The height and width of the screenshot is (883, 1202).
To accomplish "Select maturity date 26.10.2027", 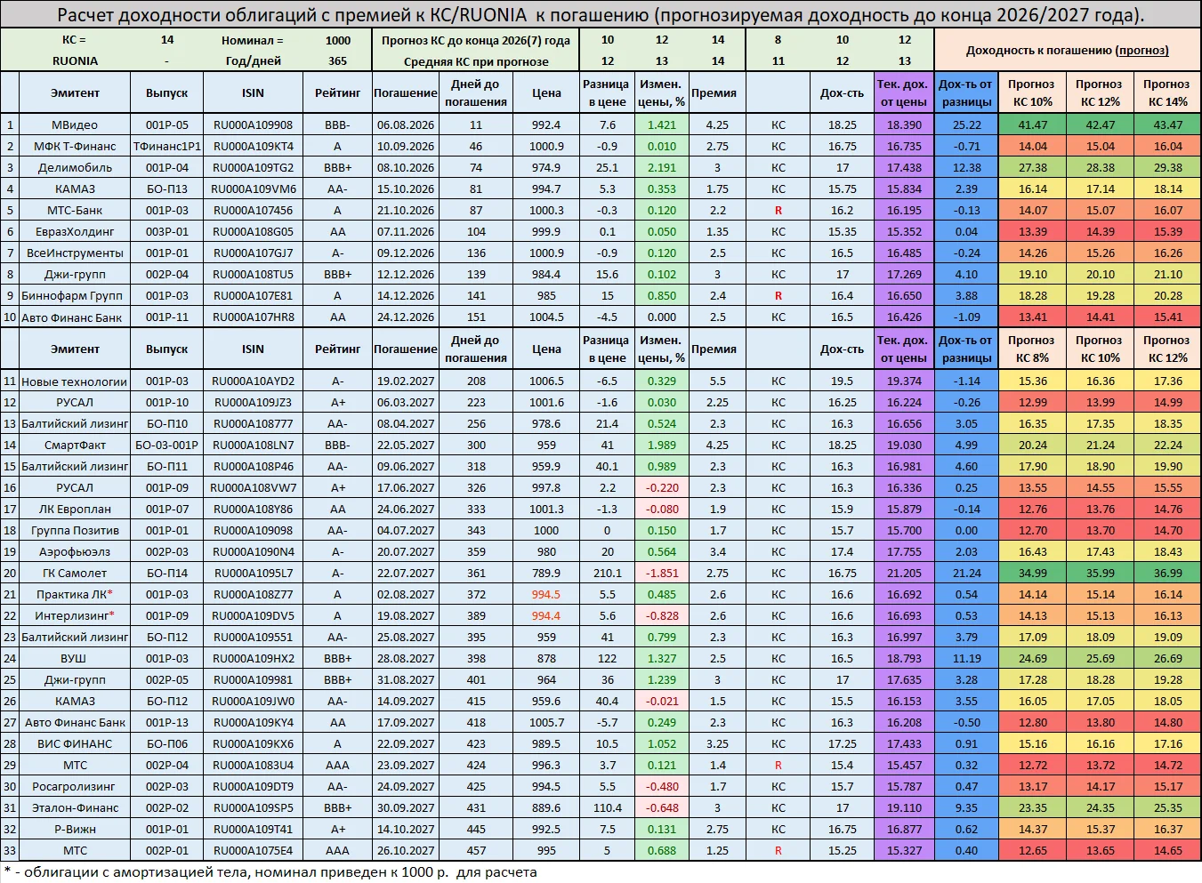I will (x=405, y=851).
